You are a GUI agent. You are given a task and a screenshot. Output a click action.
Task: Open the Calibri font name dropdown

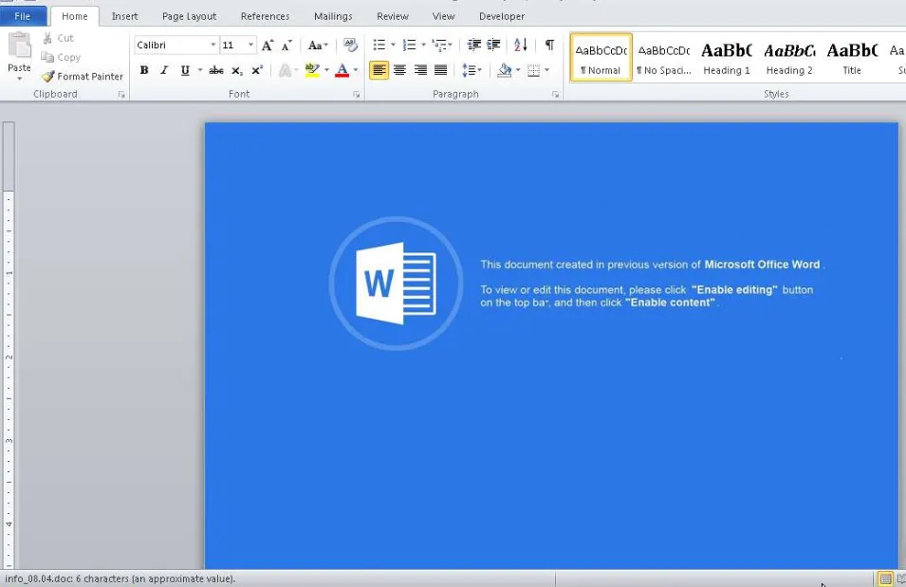213,46
